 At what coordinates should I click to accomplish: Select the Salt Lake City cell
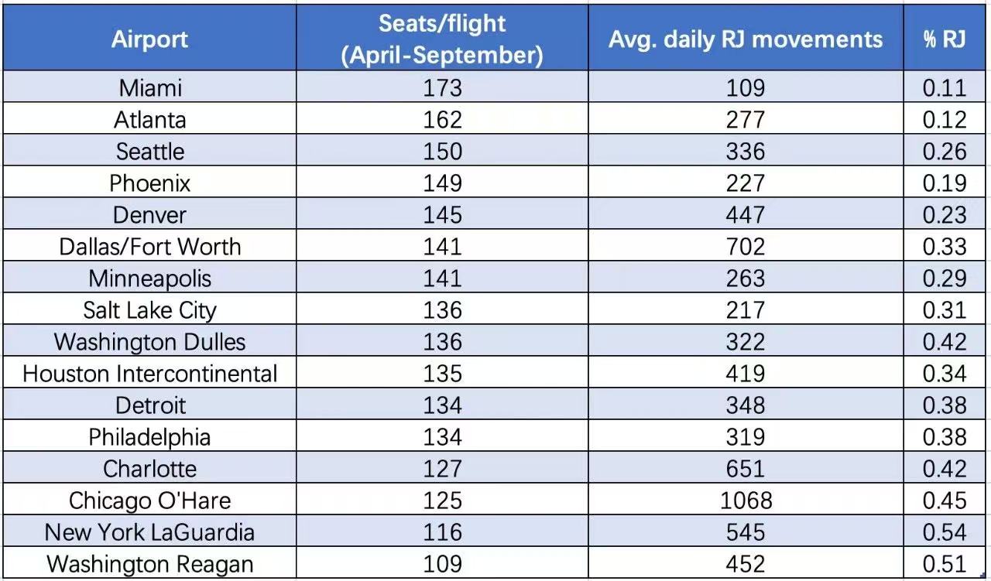pyautogui.click(x=150, y=309)
